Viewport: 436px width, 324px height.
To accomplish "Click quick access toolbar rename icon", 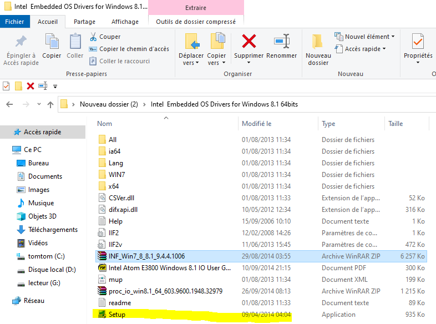I will click(x=43, y=86).
